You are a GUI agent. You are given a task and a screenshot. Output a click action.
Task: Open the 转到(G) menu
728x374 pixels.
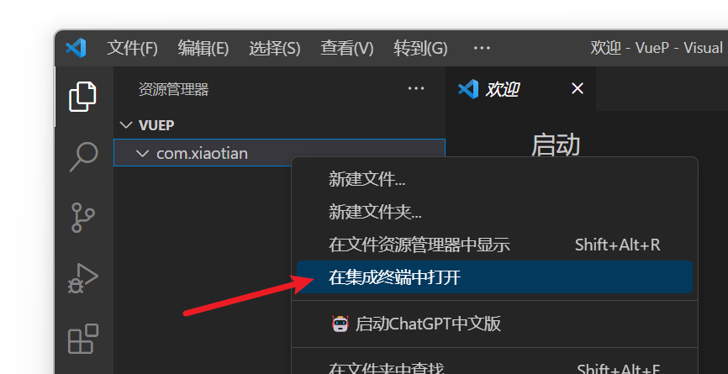(420, 48)
